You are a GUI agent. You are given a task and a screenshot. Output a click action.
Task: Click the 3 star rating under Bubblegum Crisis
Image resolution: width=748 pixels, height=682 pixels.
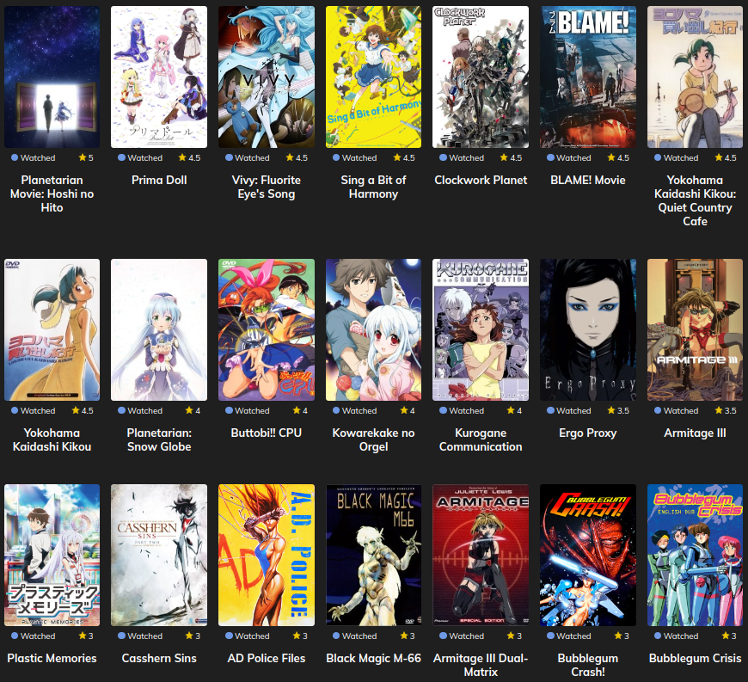729,636
